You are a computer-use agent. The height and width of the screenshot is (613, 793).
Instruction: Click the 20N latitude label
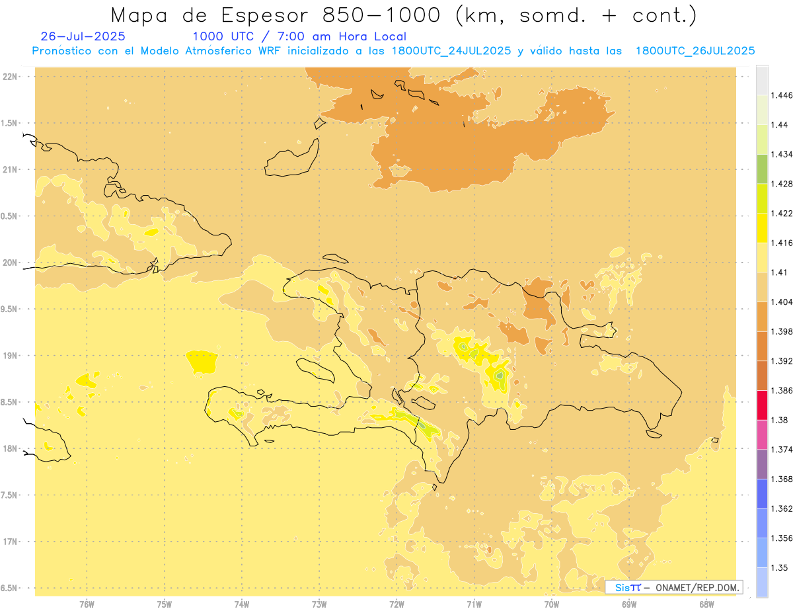[10, 263]
